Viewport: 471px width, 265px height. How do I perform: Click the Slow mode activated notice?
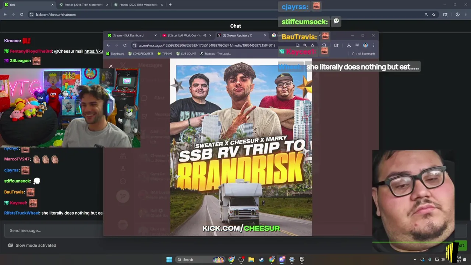tap(32, 245)
